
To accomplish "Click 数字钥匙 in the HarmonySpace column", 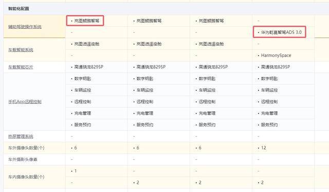I will [x=269, y=79].
